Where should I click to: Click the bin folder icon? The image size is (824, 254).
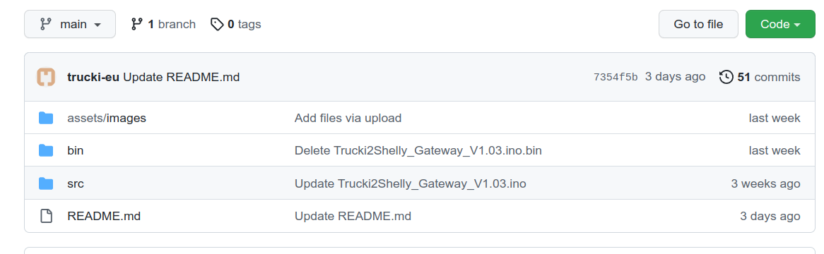tap(46, 150)
